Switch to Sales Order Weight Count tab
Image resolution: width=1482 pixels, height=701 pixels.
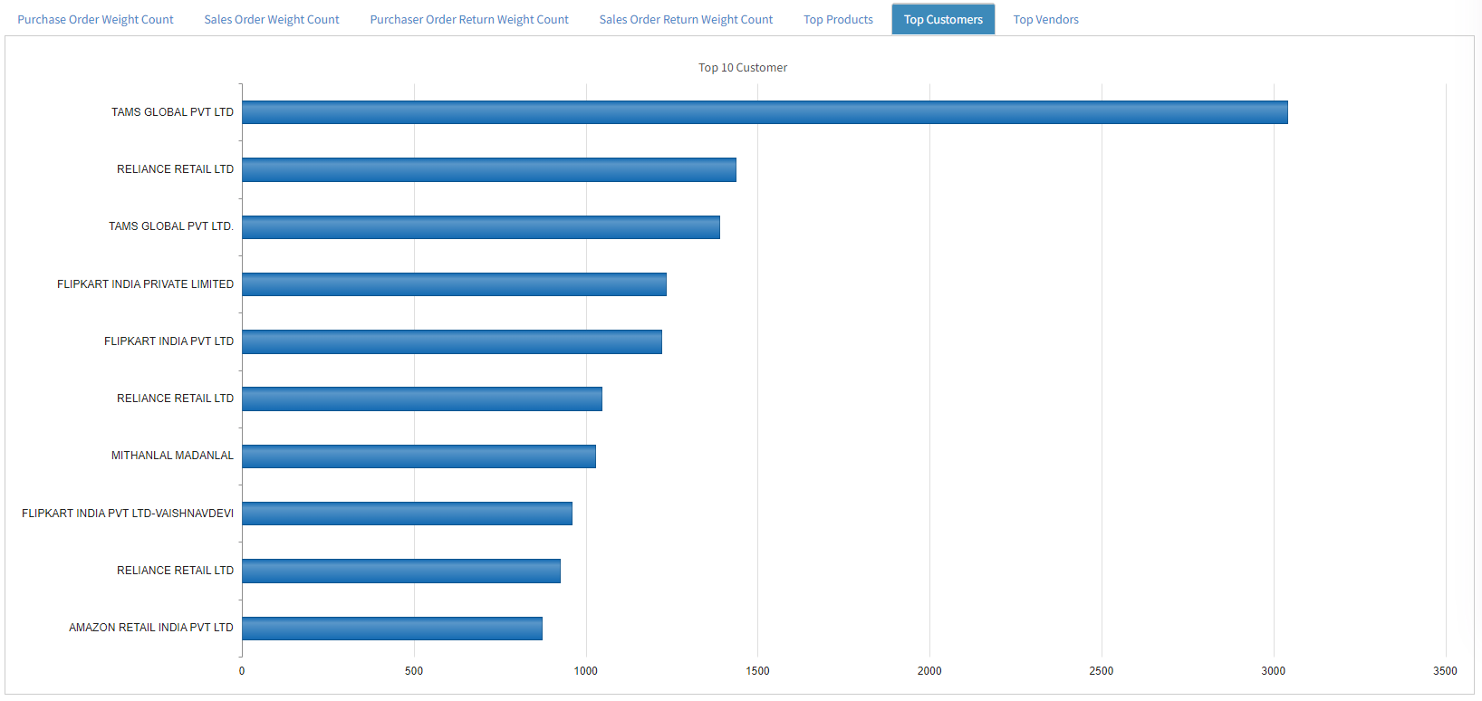point(272,19)
